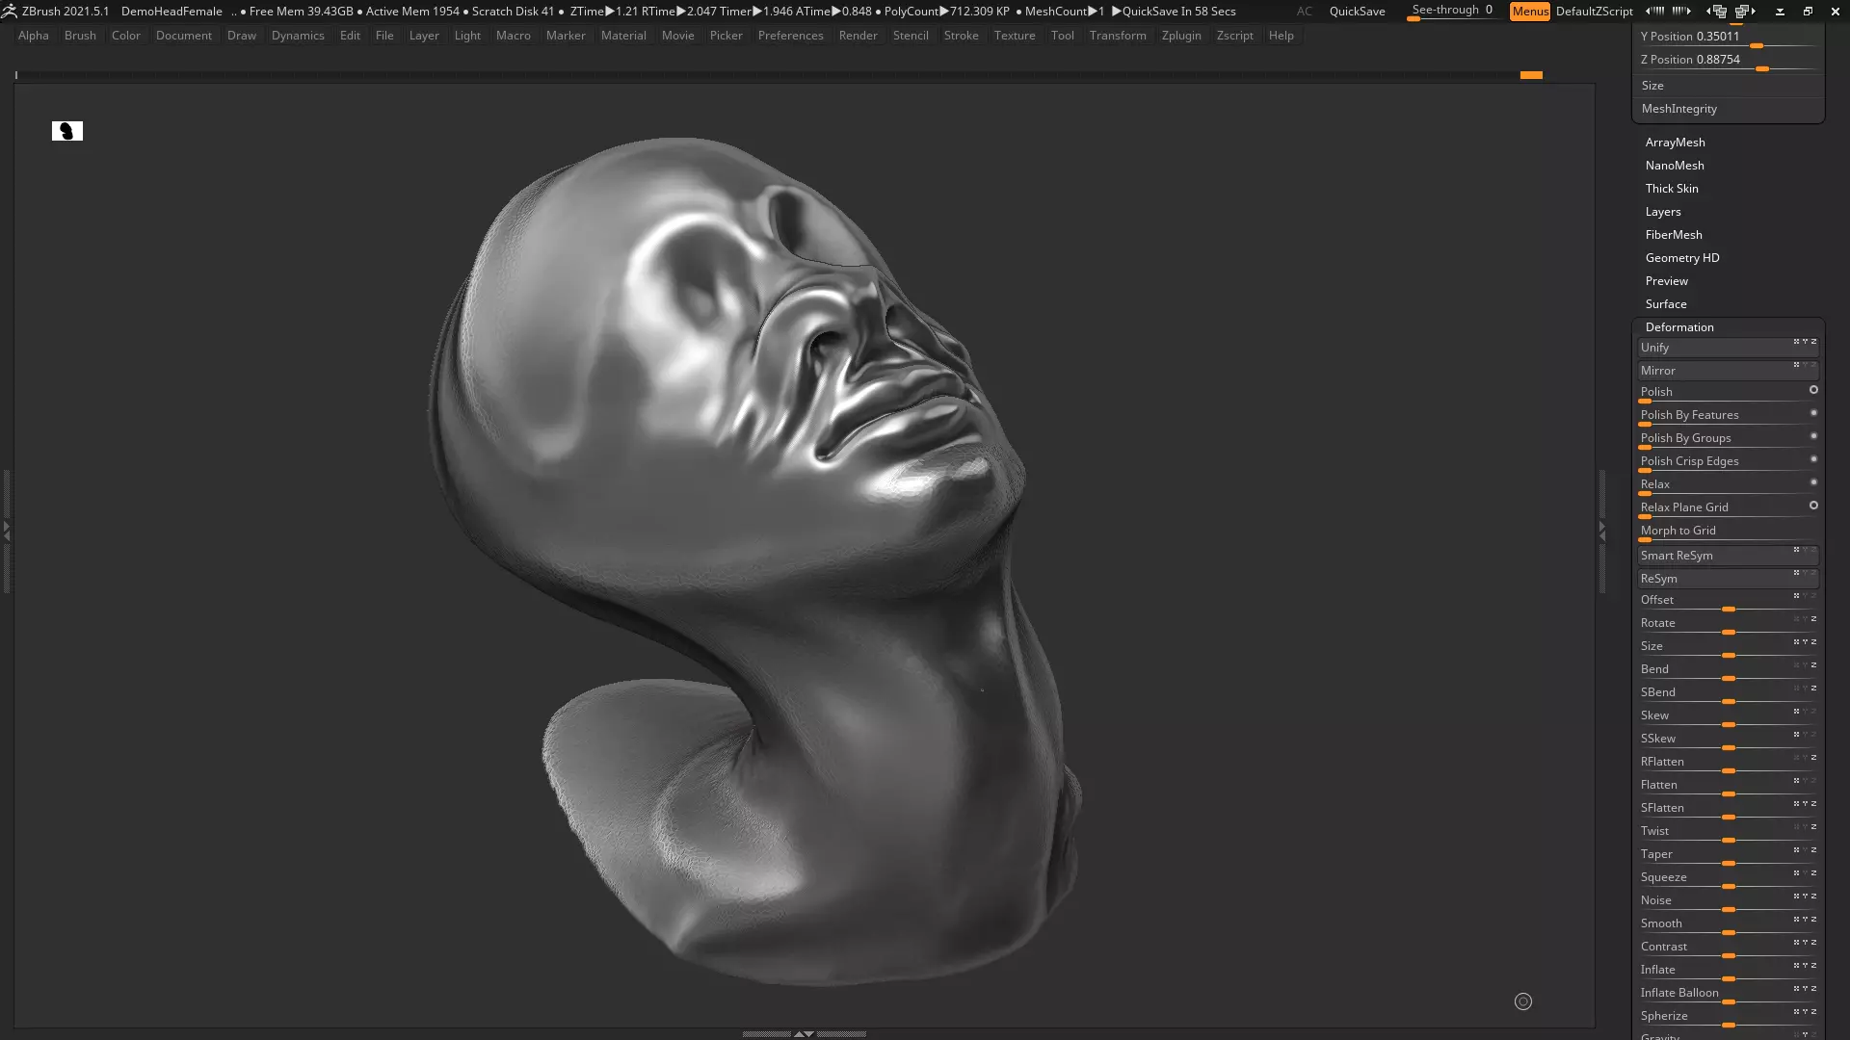Click the See-through slider
1850x1040 pixels.
pos(1453,12)
